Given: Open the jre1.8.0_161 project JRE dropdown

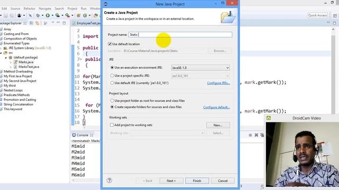Looking at the screenshot, I should (200, 76).
